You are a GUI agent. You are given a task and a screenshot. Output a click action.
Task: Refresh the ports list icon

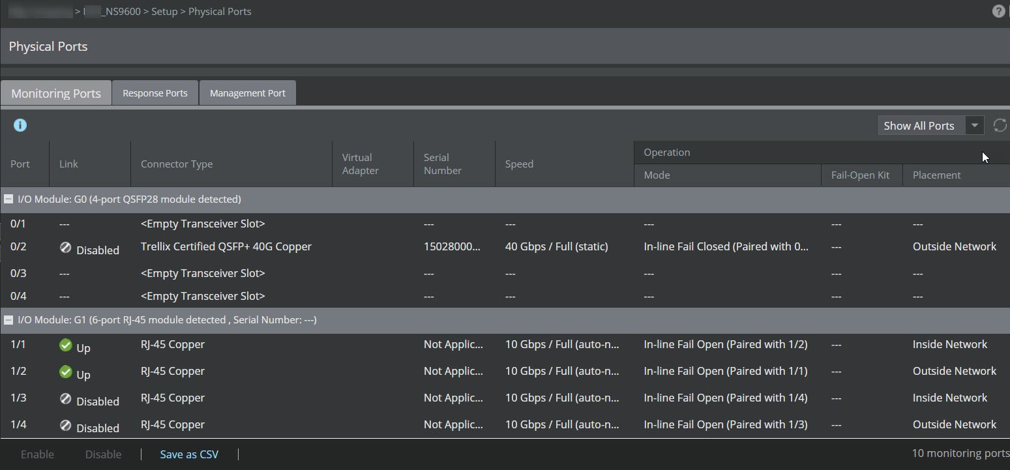coord(1000,125)
